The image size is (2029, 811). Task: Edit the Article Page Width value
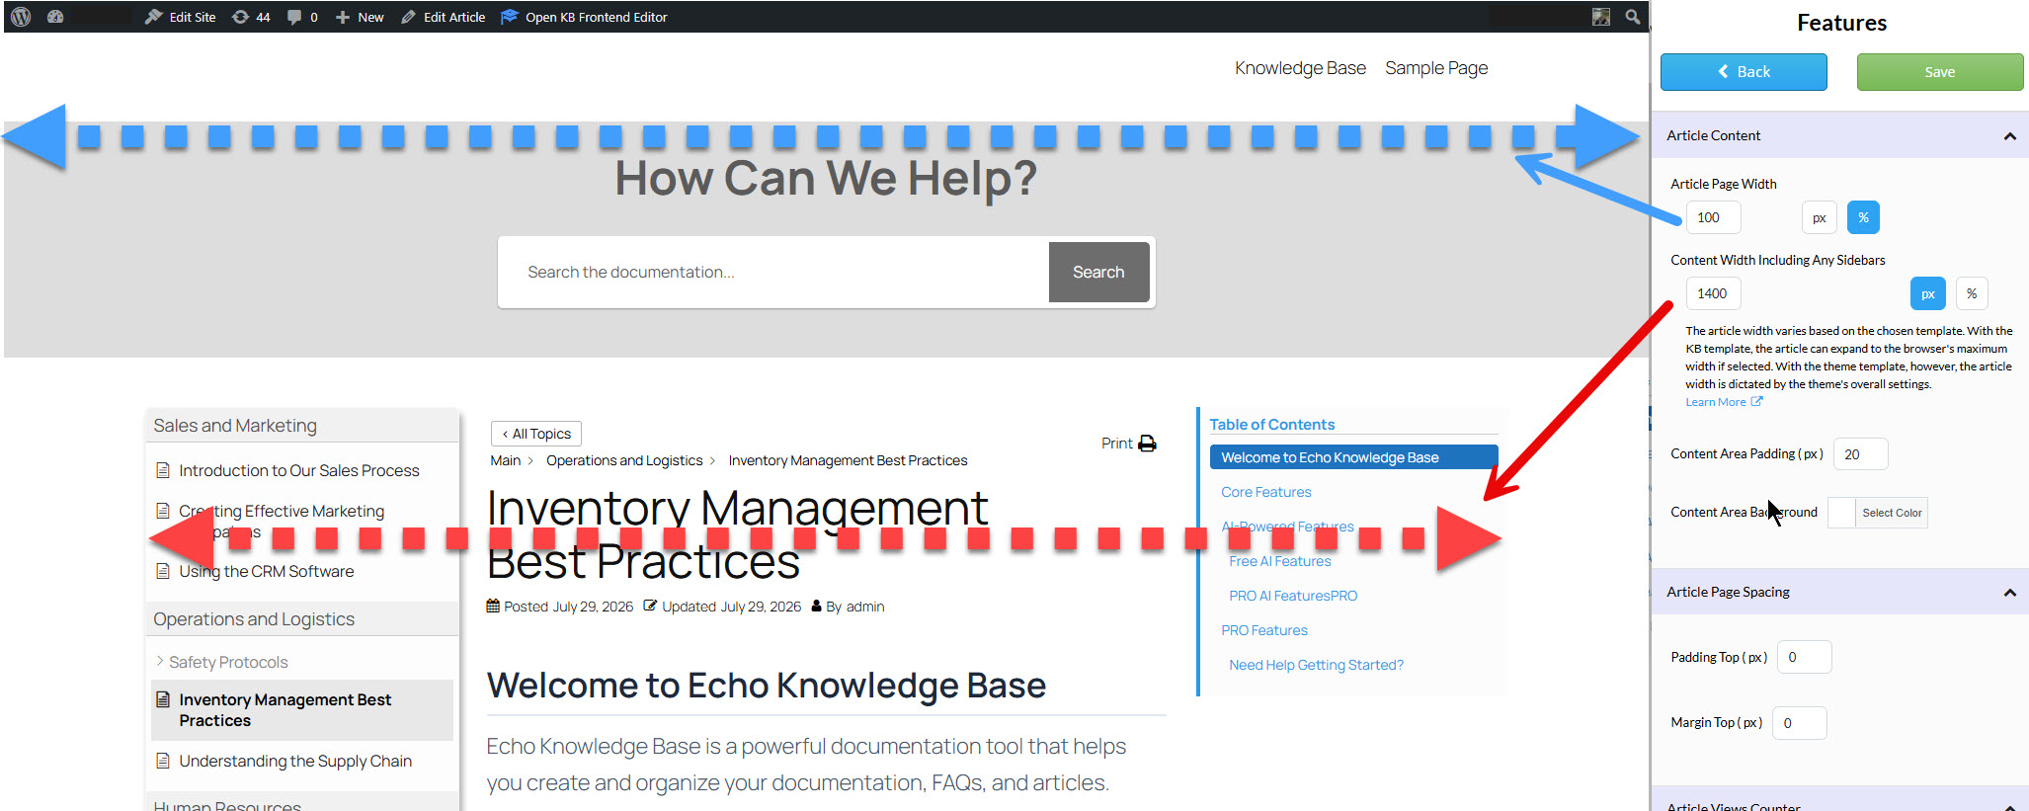1713,217
